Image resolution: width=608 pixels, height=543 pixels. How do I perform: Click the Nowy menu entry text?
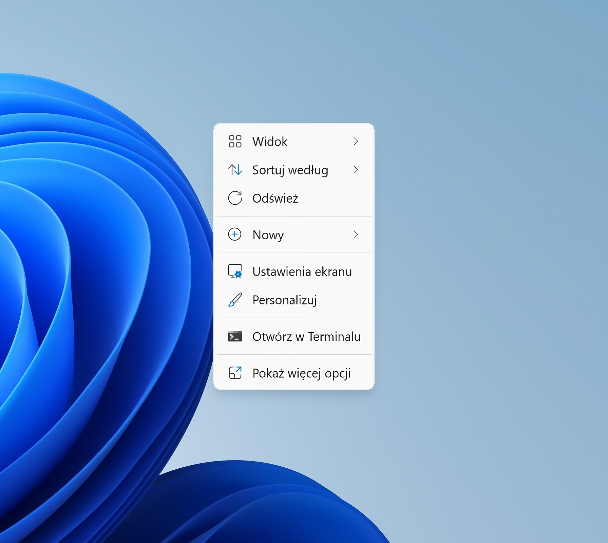[x=268, y=235]
